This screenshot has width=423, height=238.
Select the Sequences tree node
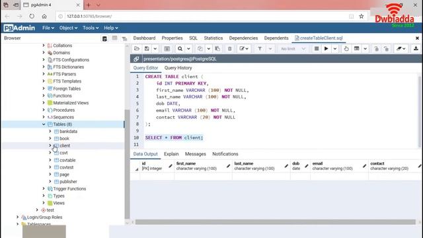(x=63, y=117)
